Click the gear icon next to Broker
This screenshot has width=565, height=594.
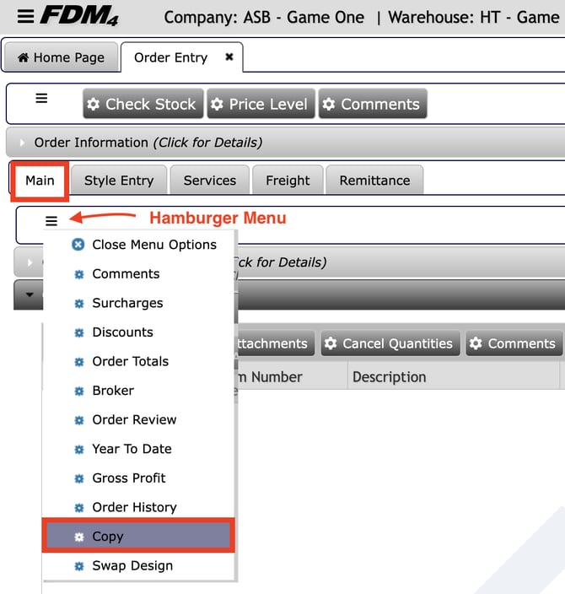(79, 391)
